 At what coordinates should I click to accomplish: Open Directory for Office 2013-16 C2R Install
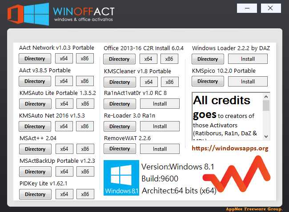119,59
